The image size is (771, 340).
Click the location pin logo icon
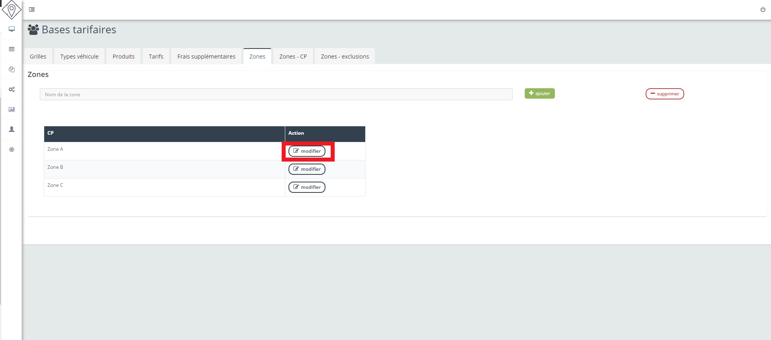click(x=12, y=10)
